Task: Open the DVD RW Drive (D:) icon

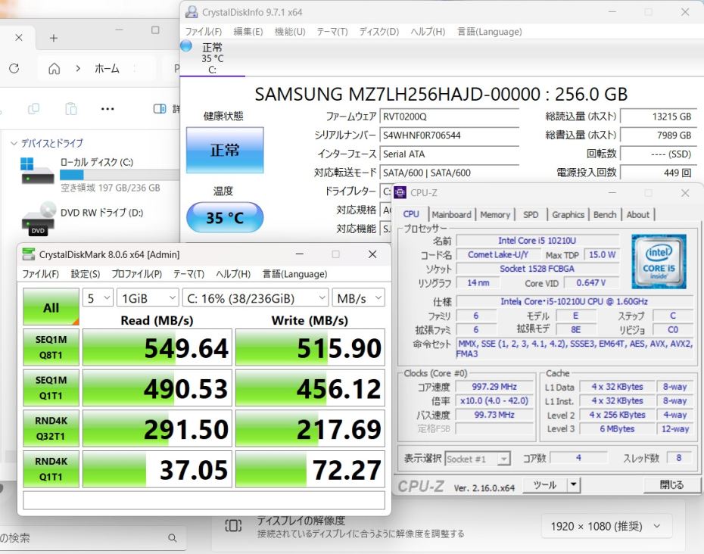Action: tap(38, 219)
